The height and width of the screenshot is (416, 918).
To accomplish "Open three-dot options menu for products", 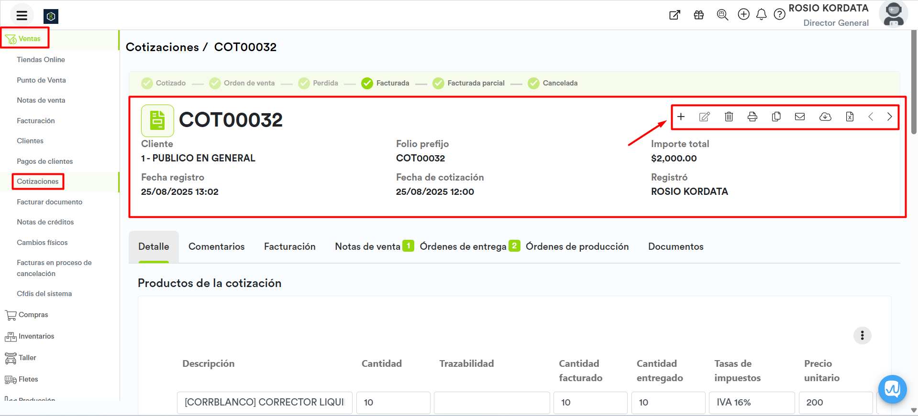I will 862,335.
